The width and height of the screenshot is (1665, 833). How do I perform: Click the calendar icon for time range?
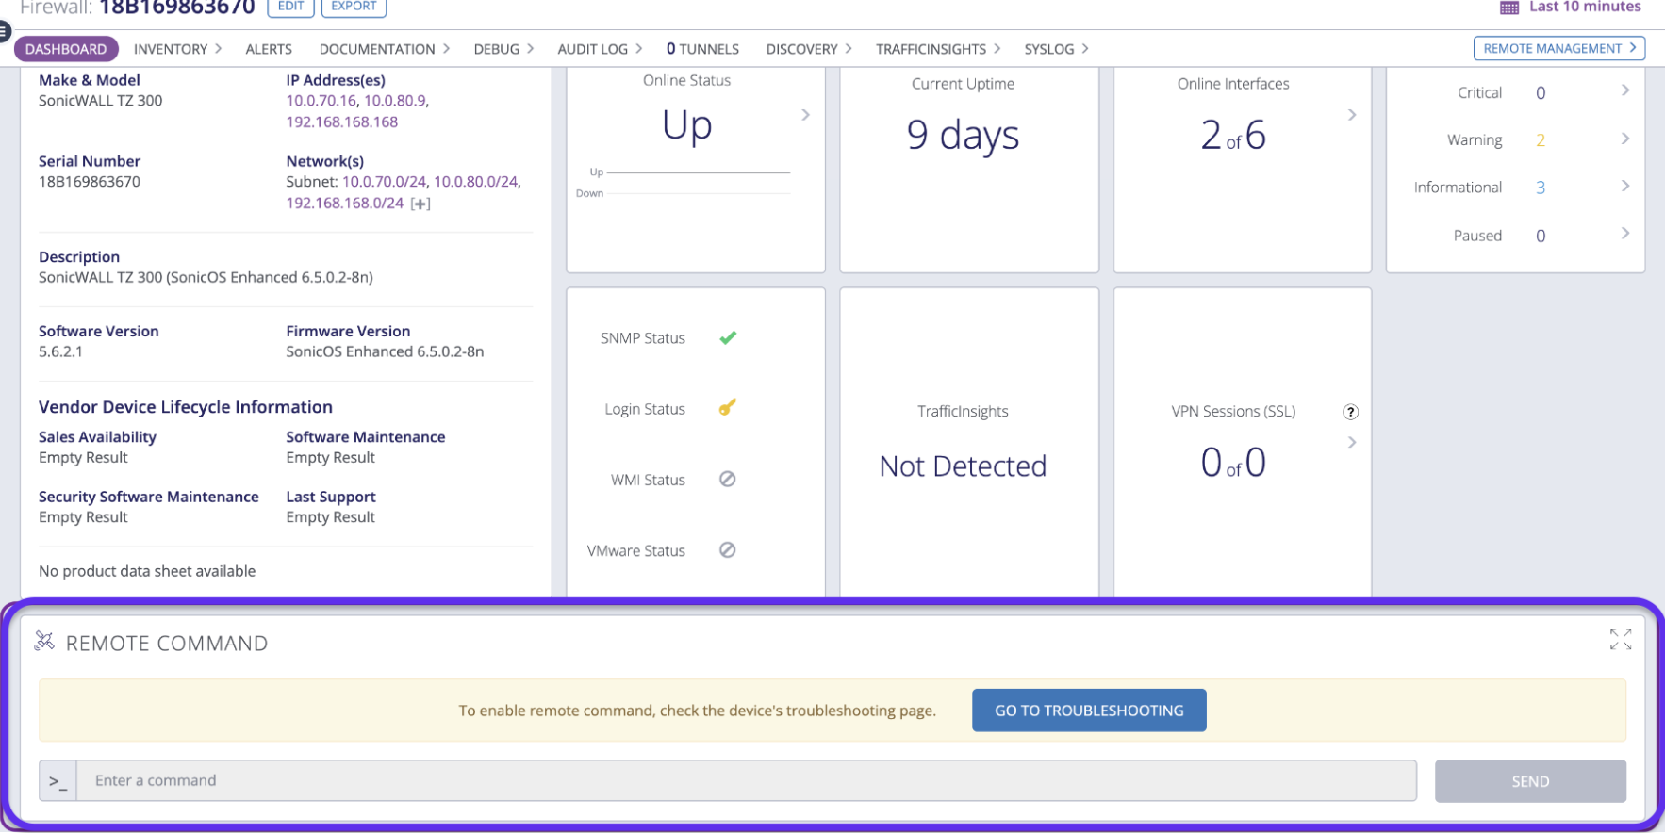click(1509, 8)
